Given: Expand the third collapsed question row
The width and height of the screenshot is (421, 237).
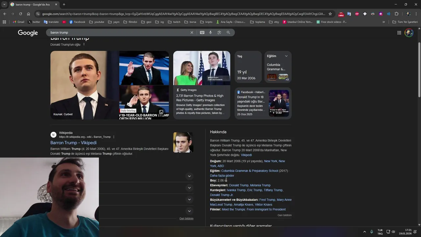Looking at the screenshot, I should [189, 199].
